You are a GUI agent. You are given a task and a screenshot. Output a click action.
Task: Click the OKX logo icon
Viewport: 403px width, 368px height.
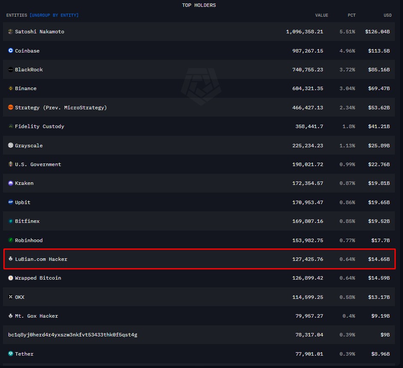[x=11, y=297]
